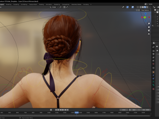Toggle X-ray mode
Viewport: 159px width, 119px height.
click(138, 7)
